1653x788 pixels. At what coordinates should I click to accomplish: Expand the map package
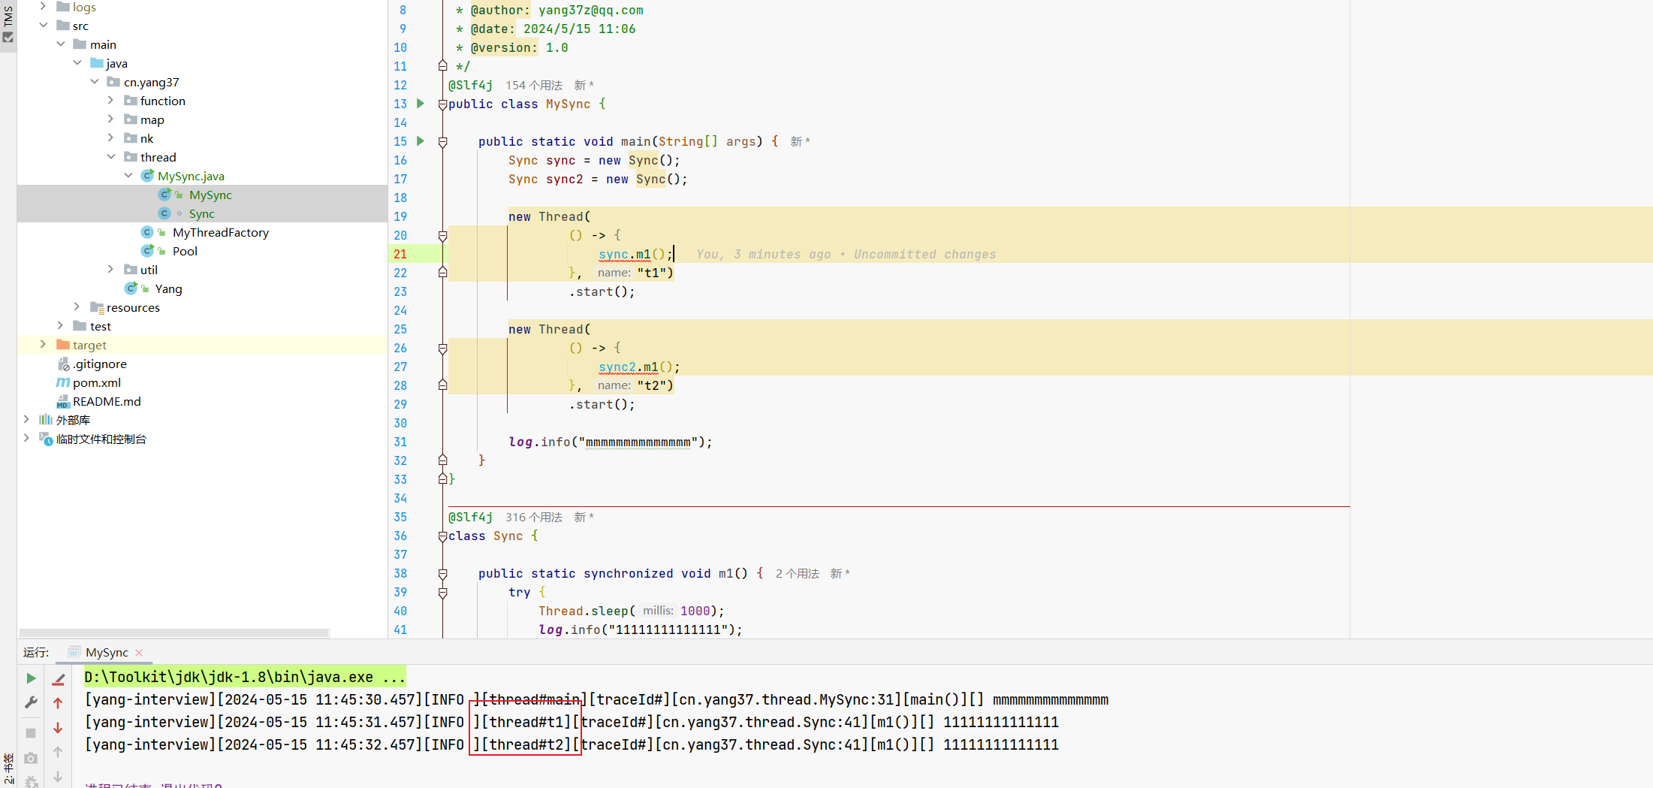coord(111,119)
